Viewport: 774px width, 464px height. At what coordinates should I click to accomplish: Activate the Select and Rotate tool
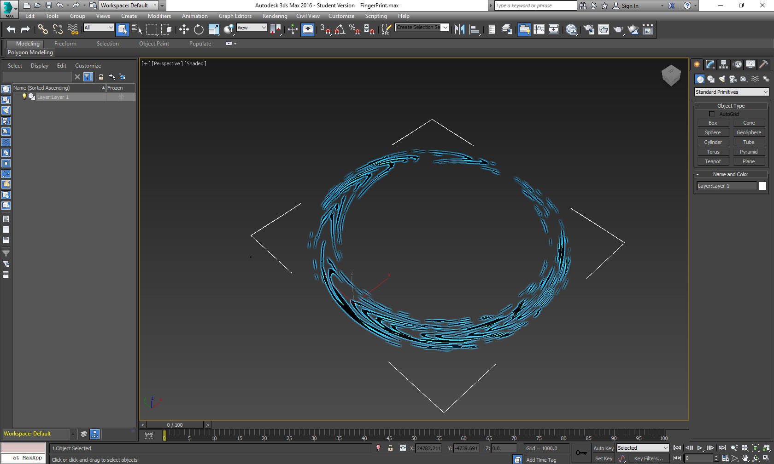tap(199, 29)
